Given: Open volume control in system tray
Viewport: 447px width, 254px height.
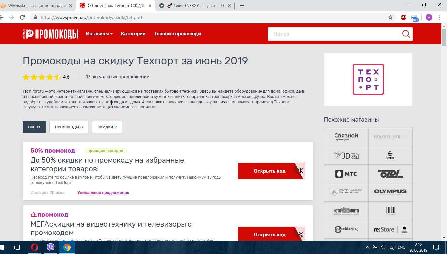Looking at the screenshot, I should pyautogui.click(x=383, y=247).
